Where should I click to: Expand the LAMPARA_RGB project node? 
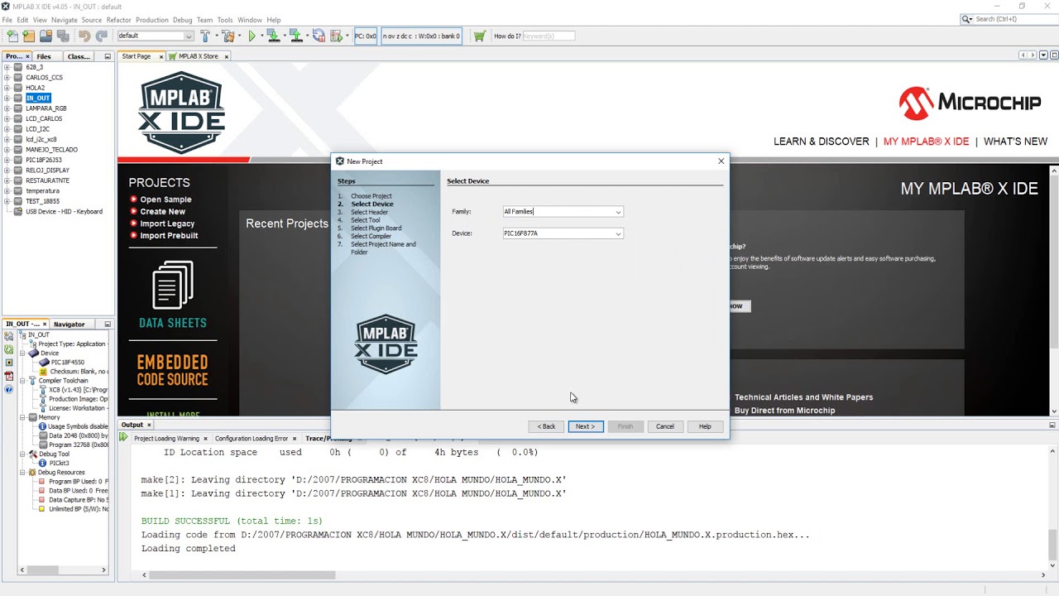tap(7, 108)
